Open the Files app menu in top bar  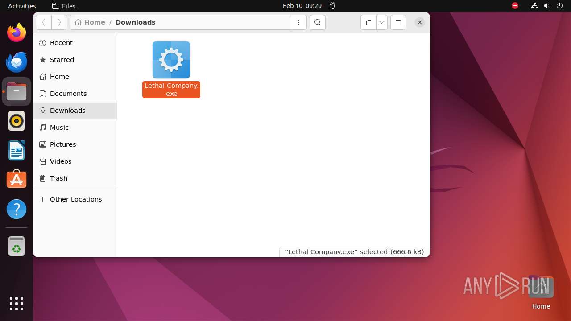[64, 6]
